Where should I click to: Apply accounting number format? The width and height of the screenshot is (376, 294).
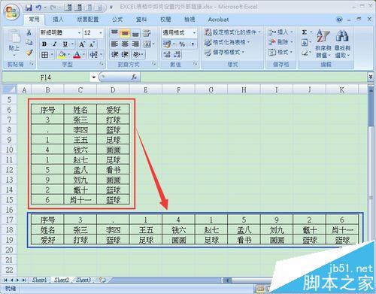click(x=167, y=44)
